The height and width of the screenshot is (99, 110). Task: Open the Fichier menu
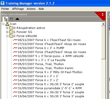[x=5, y=9]
